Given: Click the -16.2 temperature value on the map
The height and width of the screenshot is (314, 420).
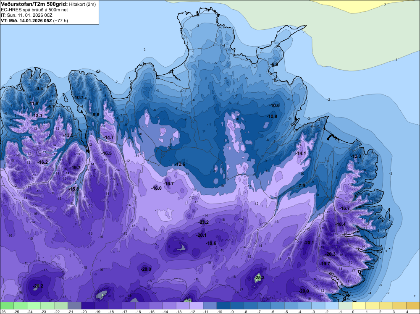Looking at the screenshot, I should pyautogui.click(x=43, y=162).
